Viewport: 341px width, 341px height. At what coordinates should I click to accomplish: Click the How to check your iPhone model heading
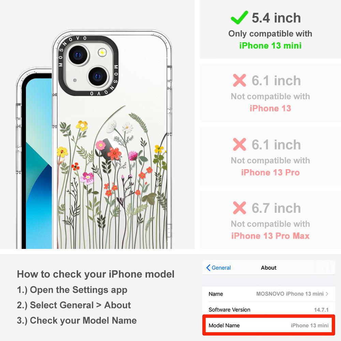click(x=96, y=274)
